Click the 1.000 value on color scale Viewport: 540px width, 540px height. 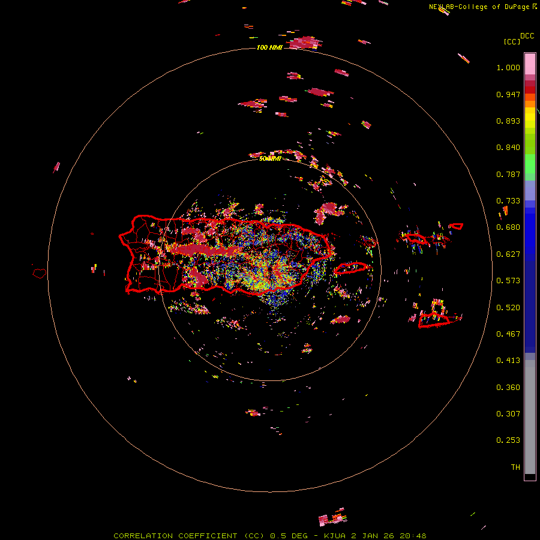[508, 67]
